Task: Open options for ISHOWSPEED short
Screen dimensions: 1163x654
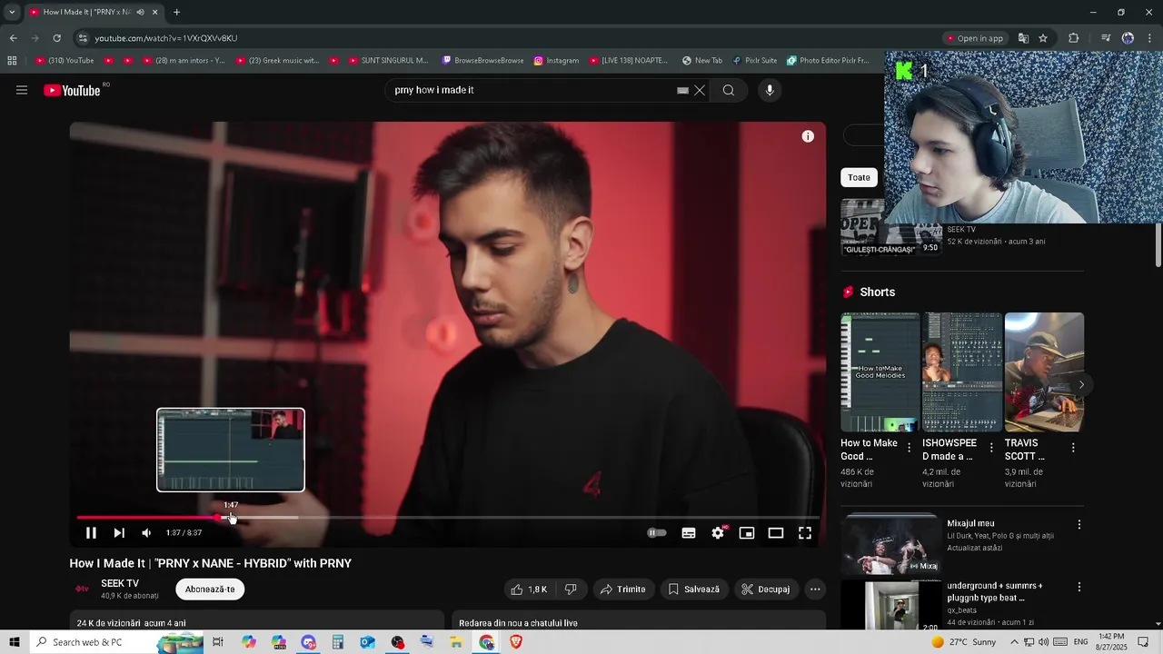Action: (x=991, y=448)
